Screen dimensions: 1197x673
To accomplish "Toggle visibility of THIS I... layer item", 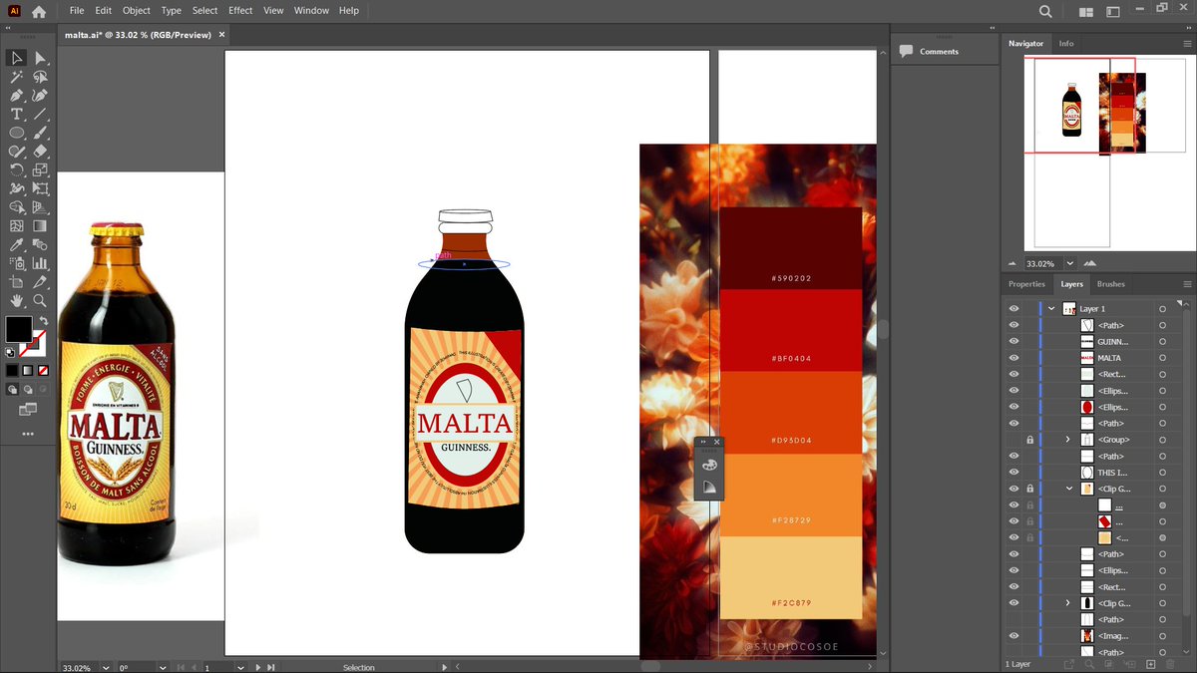I will point(1013,473).
